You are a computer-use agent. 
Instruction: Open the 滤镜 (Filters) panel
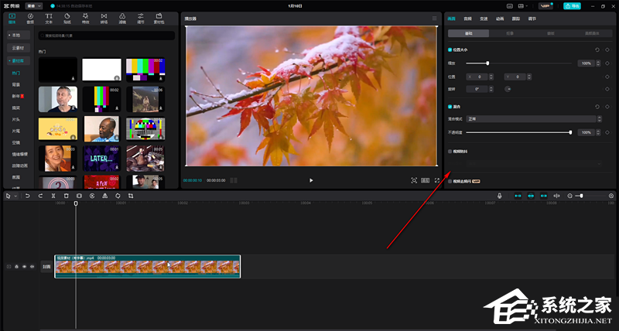pyautogui.click(x=122, y=17)
